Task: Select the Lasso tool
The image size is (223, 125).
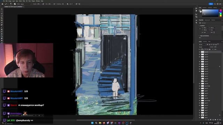Action: (2, 14)
